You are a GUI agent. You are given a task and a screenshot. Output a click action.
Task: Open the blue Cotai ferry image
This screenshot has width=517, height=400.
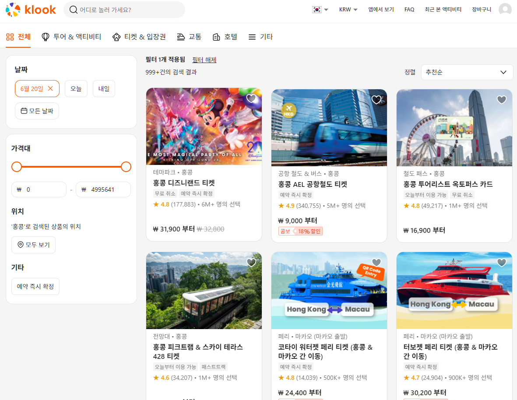[x=329, y=291]
